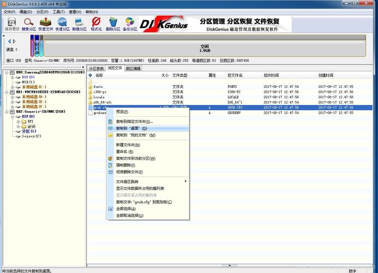Choose 重命名(R) in context menu

[x=148, y=152]
